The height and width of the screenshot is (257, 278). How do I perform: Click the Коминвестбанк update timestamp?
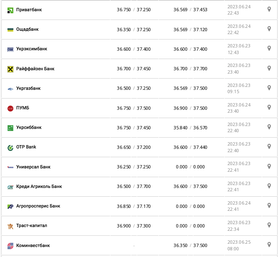pos(239,245)
